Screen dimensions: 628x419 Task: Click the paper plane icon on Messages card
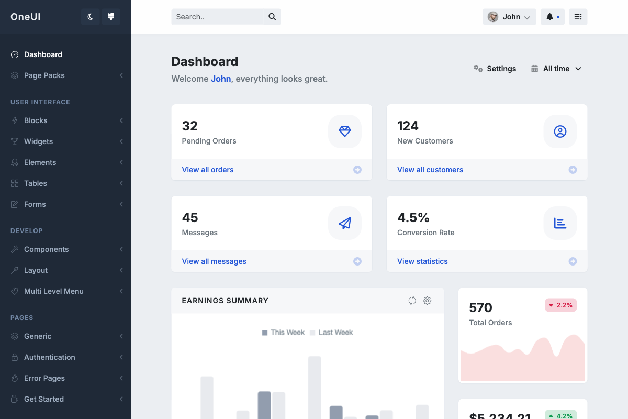pos(345,223)
